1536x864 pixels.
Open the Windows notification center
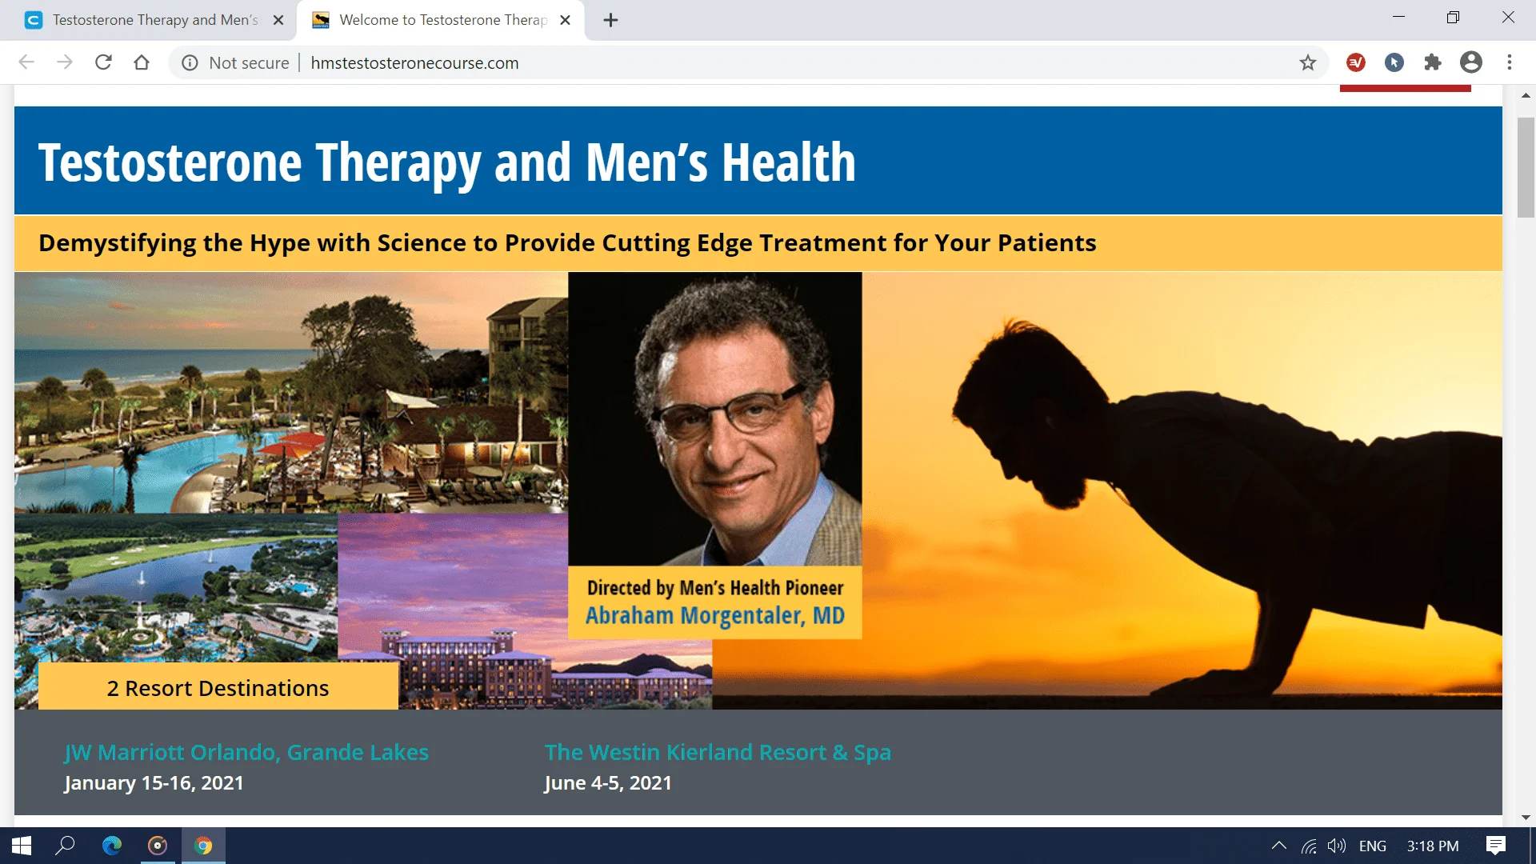(x=1496, y=846)
